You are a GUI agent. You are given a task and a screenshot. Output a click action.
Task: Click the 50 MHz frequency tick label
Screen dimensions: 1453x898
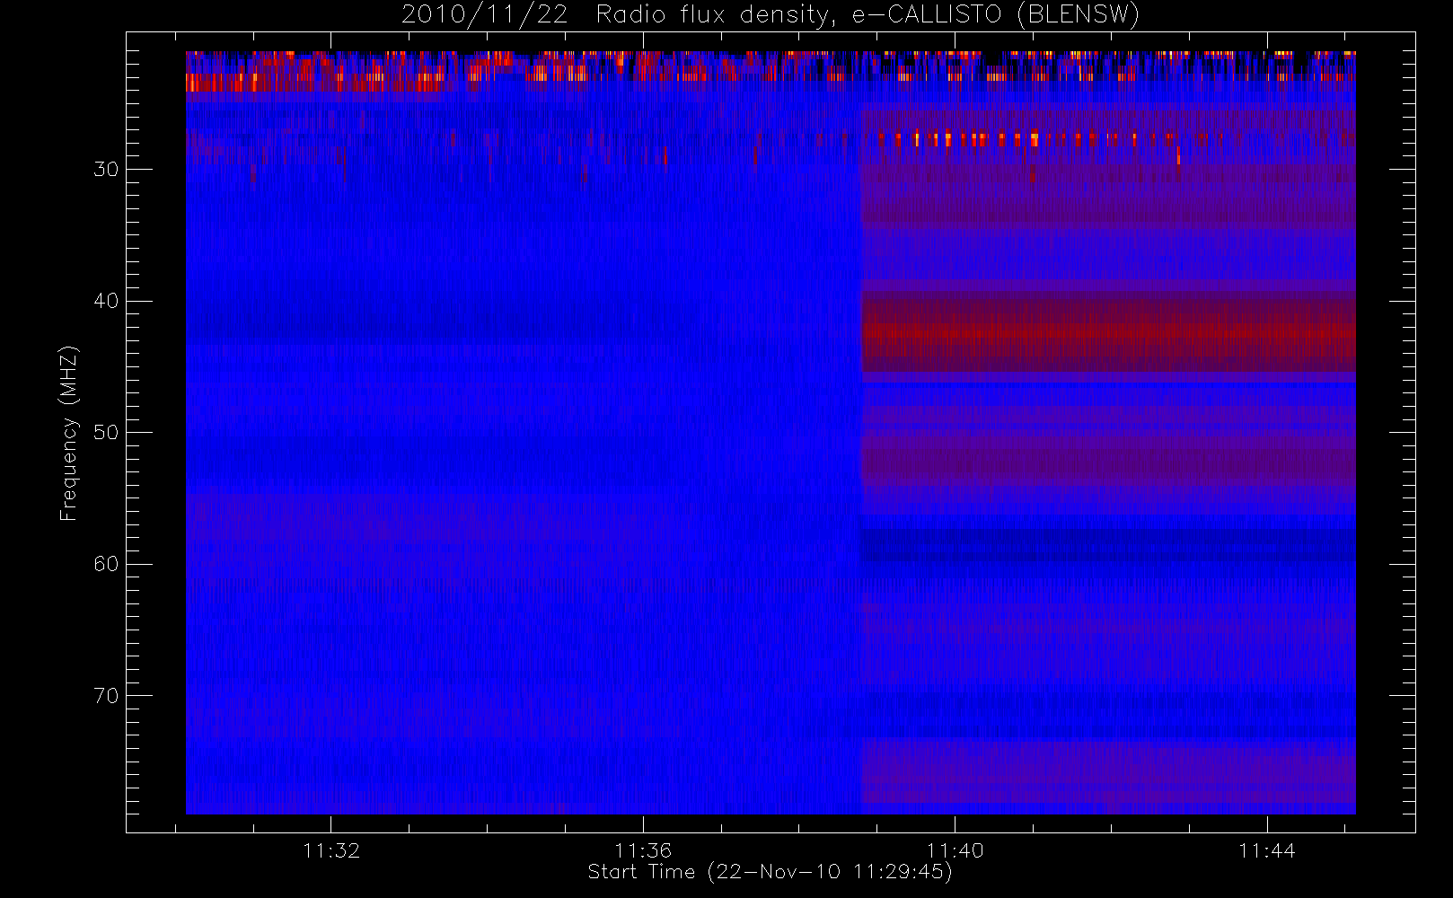click(x=106, y=433)
